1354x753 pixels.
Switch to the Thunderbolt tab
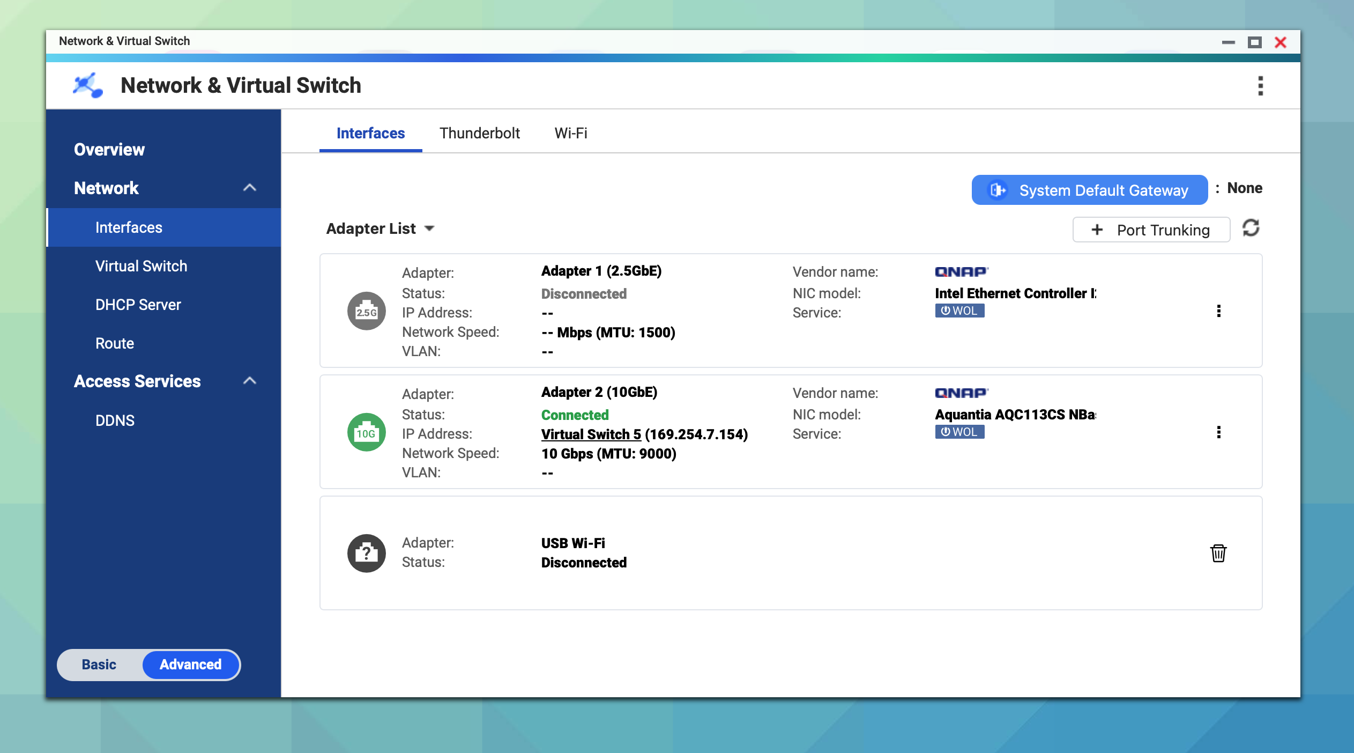tap(479, 133)
